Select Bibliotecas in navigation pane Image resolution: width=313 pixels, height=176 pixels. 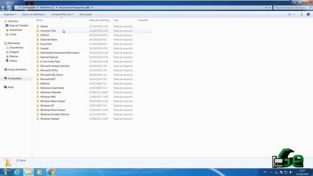click(14, 43)
